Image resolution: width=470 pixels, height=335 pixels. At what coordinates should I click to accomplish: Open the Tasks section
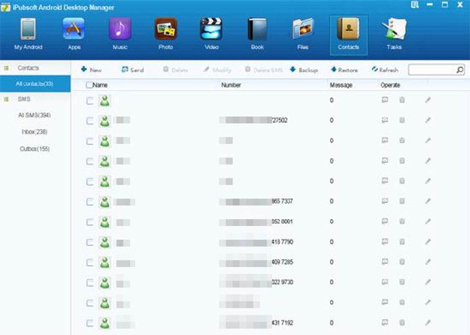pyautogui.click(x=394, y=34)
